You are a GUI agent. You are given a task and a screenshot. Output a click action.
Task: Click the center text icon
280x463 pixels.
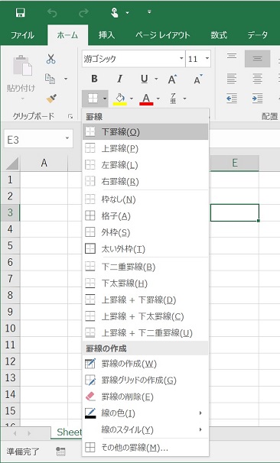click(258, 79)
